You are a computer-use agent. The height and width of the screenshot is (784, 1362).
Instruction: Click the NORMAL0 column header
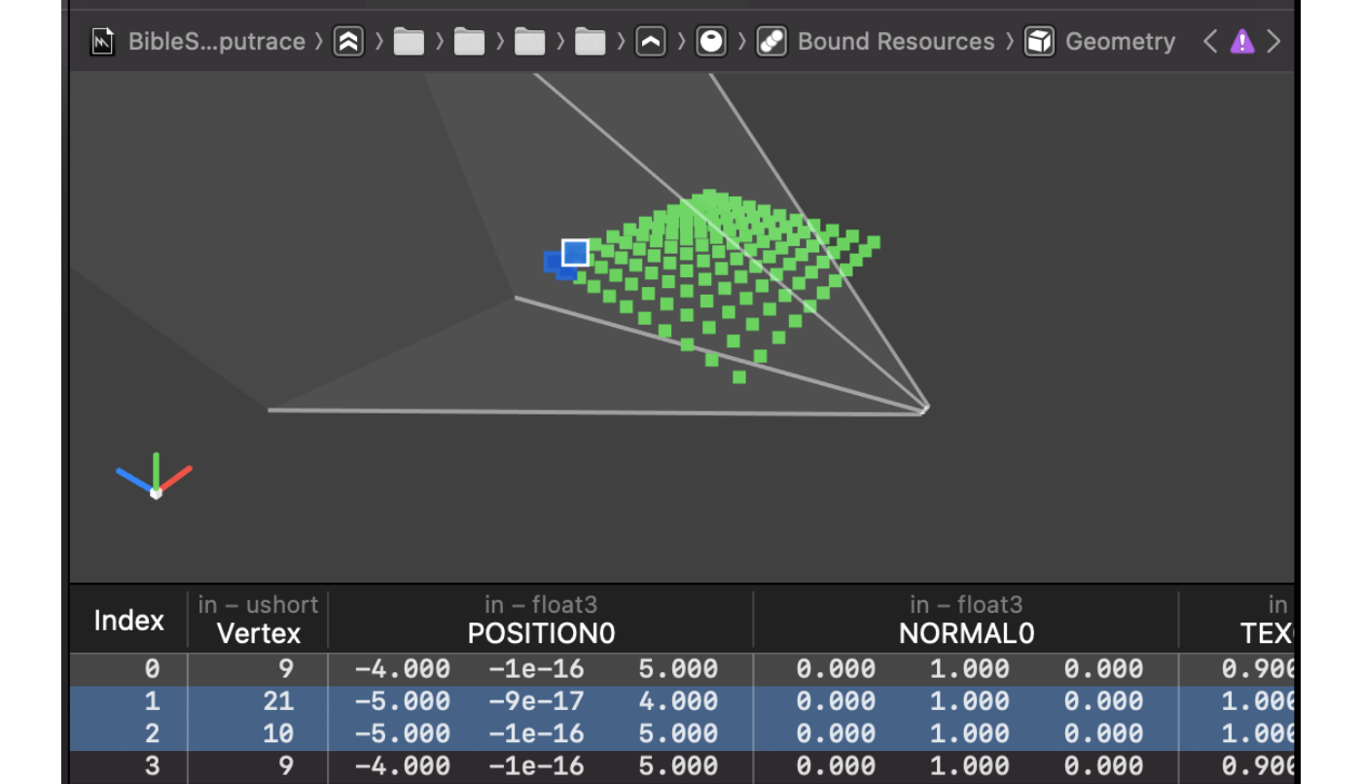point(965,632)
